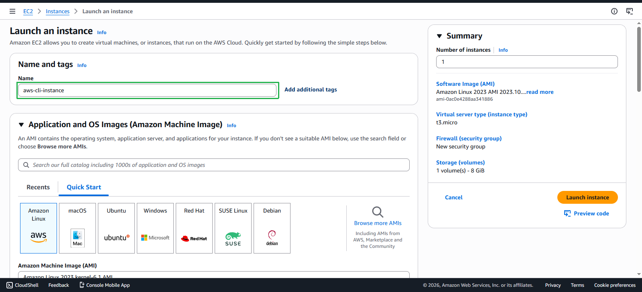Click the ami-0ac0e4288aa341886 ID text
Image resolution: width=642 pixels, height=292 pixels.
tap(465, 99)
